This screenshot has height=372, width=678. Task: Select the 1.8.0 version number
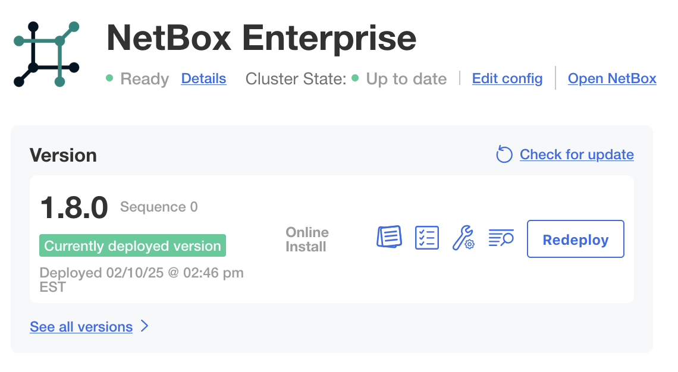point(74,208)
